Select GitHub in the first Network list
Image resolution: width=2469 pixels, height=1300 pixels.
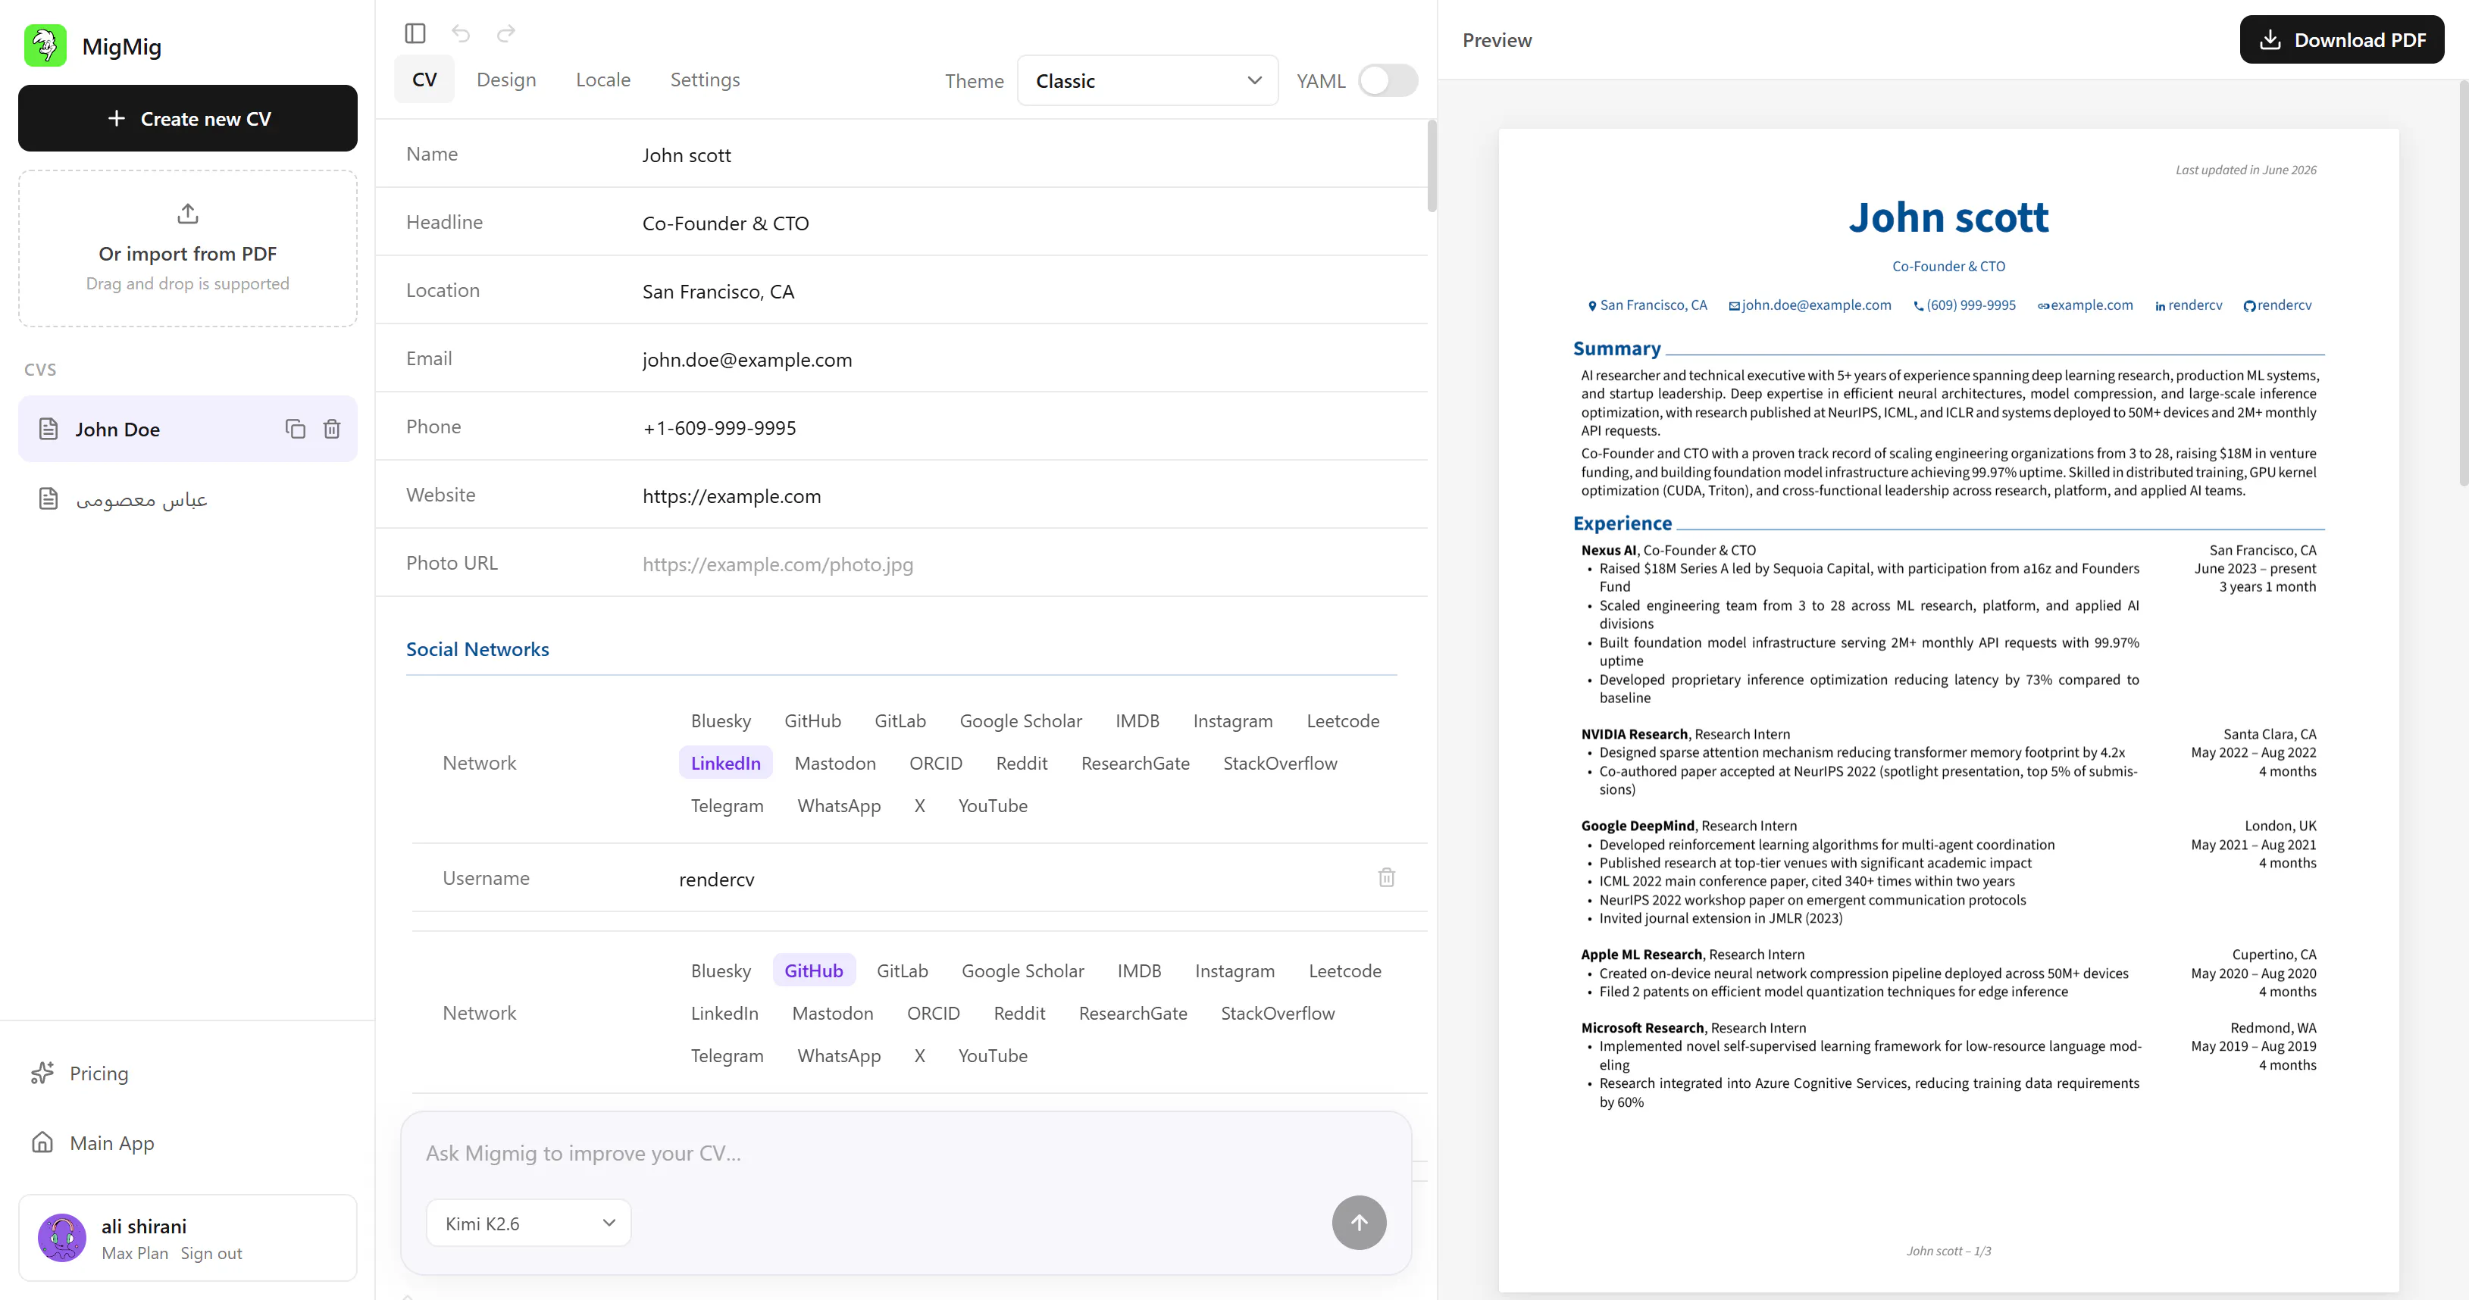pyautogui.click(x=813, y=720)
